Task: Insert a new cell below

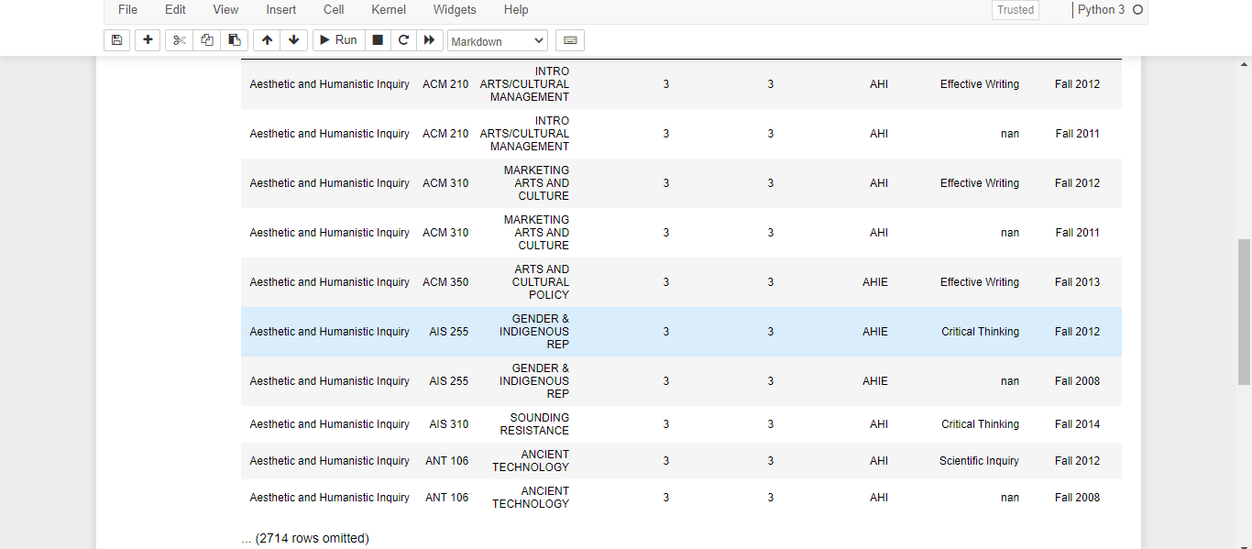Action: click(147, 40)
